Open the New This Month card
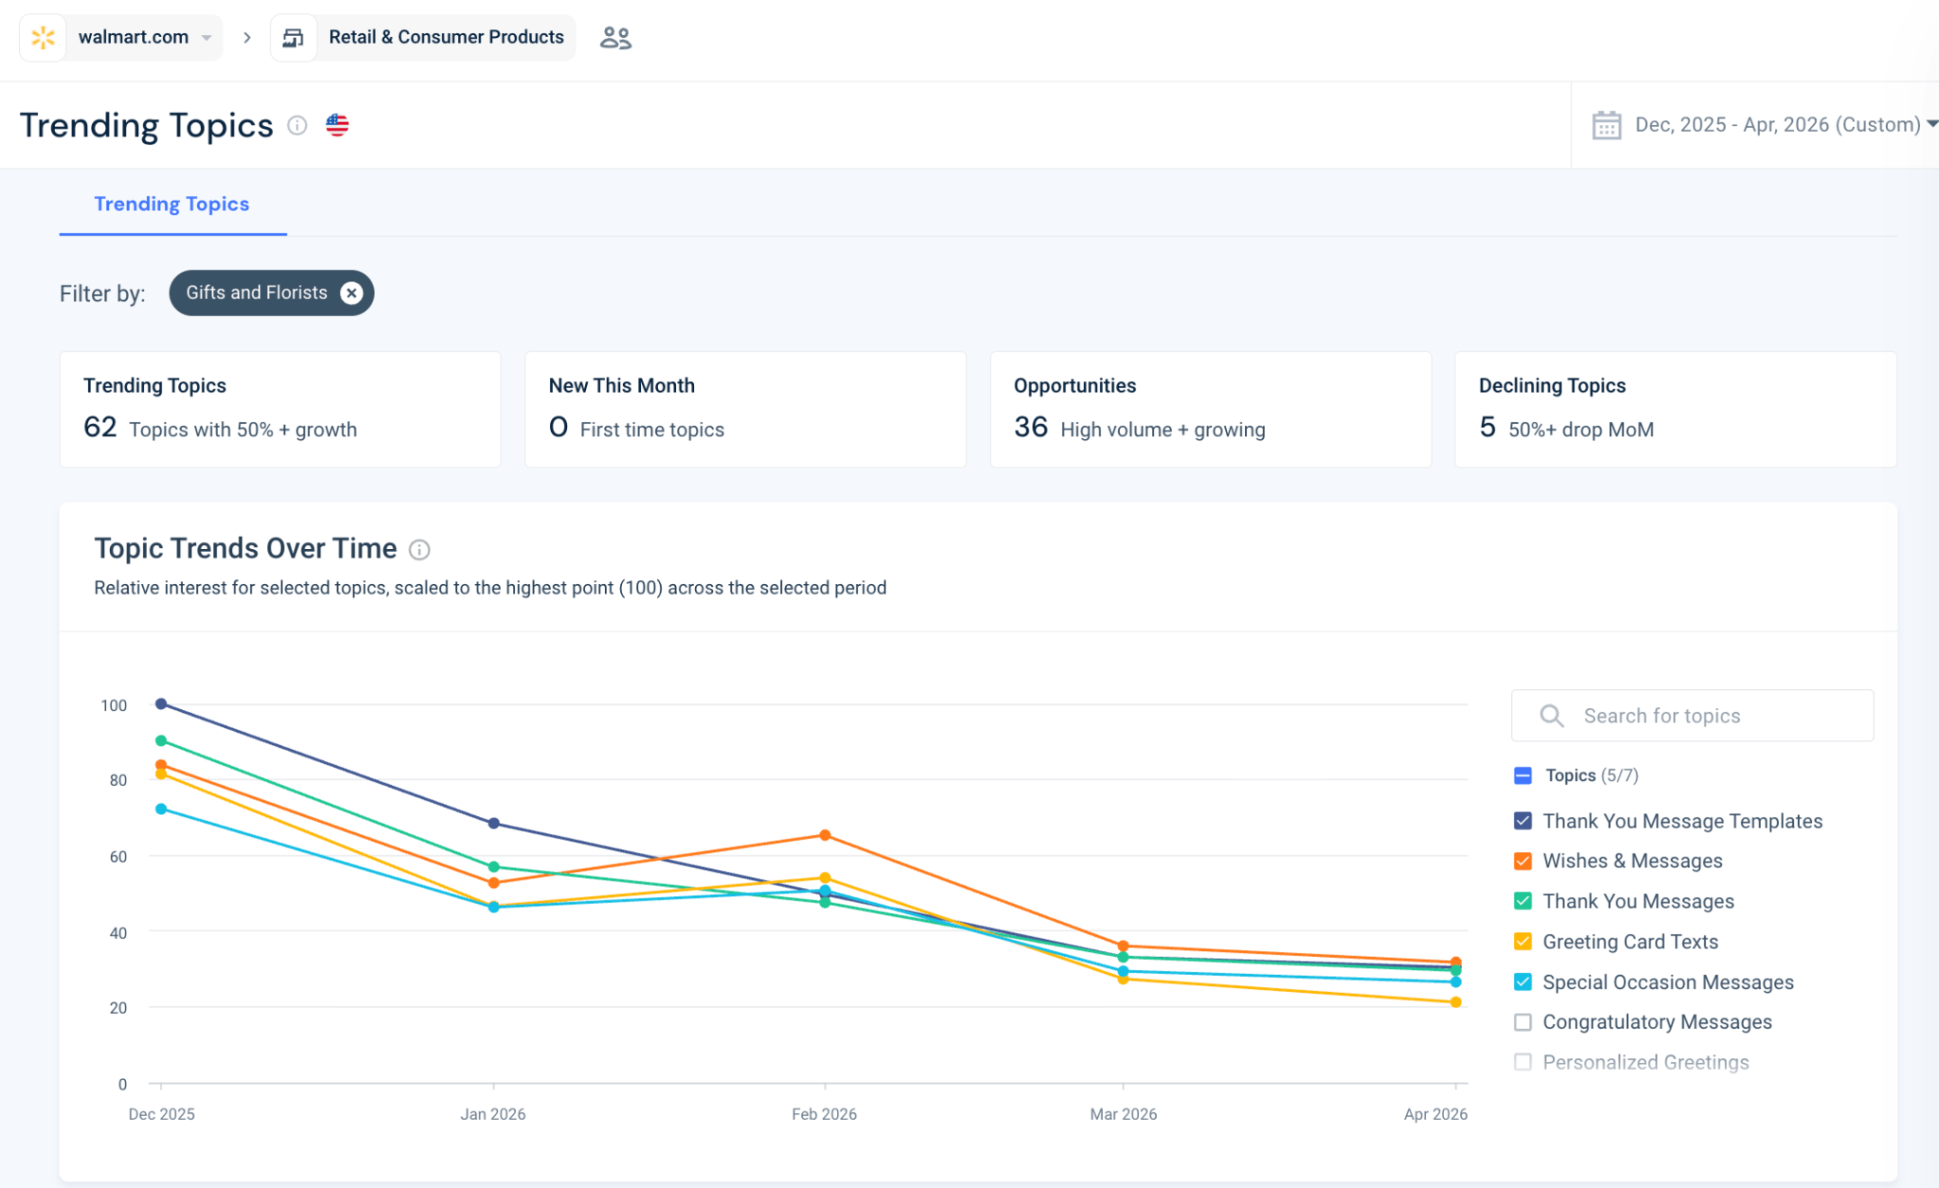The width and height of the screenshot is (1939, 1188). (x=745, y=409)
